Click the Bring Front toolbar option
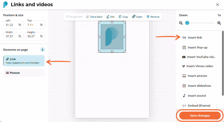224x122 pixels. [74, 17]
